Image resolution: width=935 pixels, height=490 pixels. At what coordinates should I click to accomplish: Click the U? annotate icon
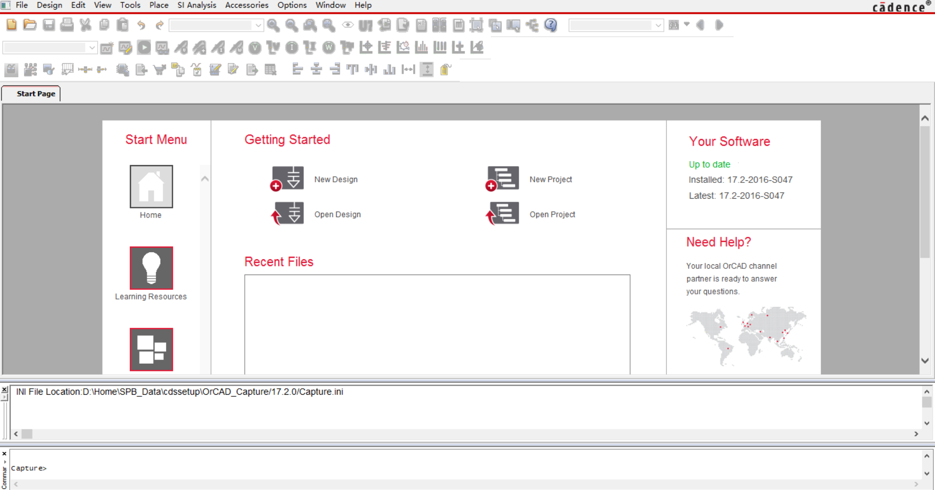click(365, 24)
